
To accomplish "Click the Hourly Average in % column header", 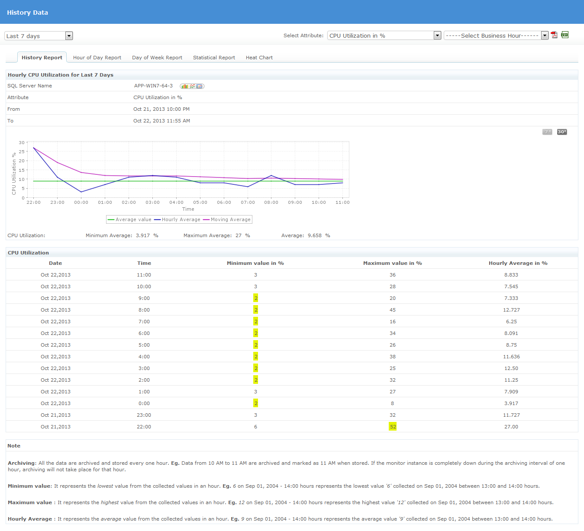I will pyautogui.click(x=518, y=263).
